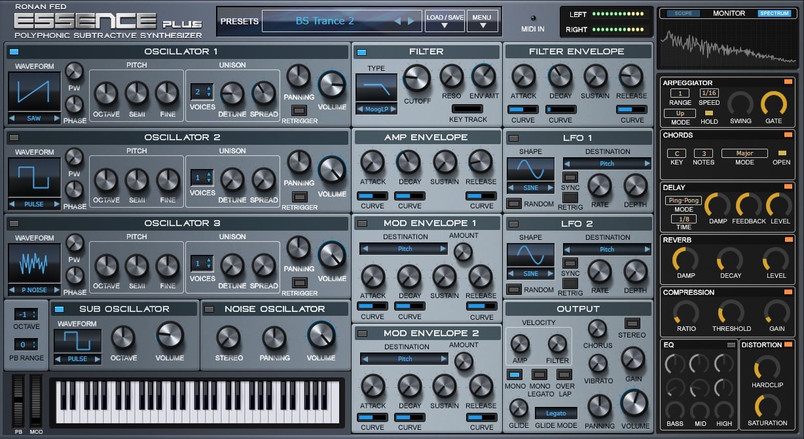This screenshot has width=804, height=439.
Task: Open the Glide Mode Legato selector
Action: (x=556, y=413)
